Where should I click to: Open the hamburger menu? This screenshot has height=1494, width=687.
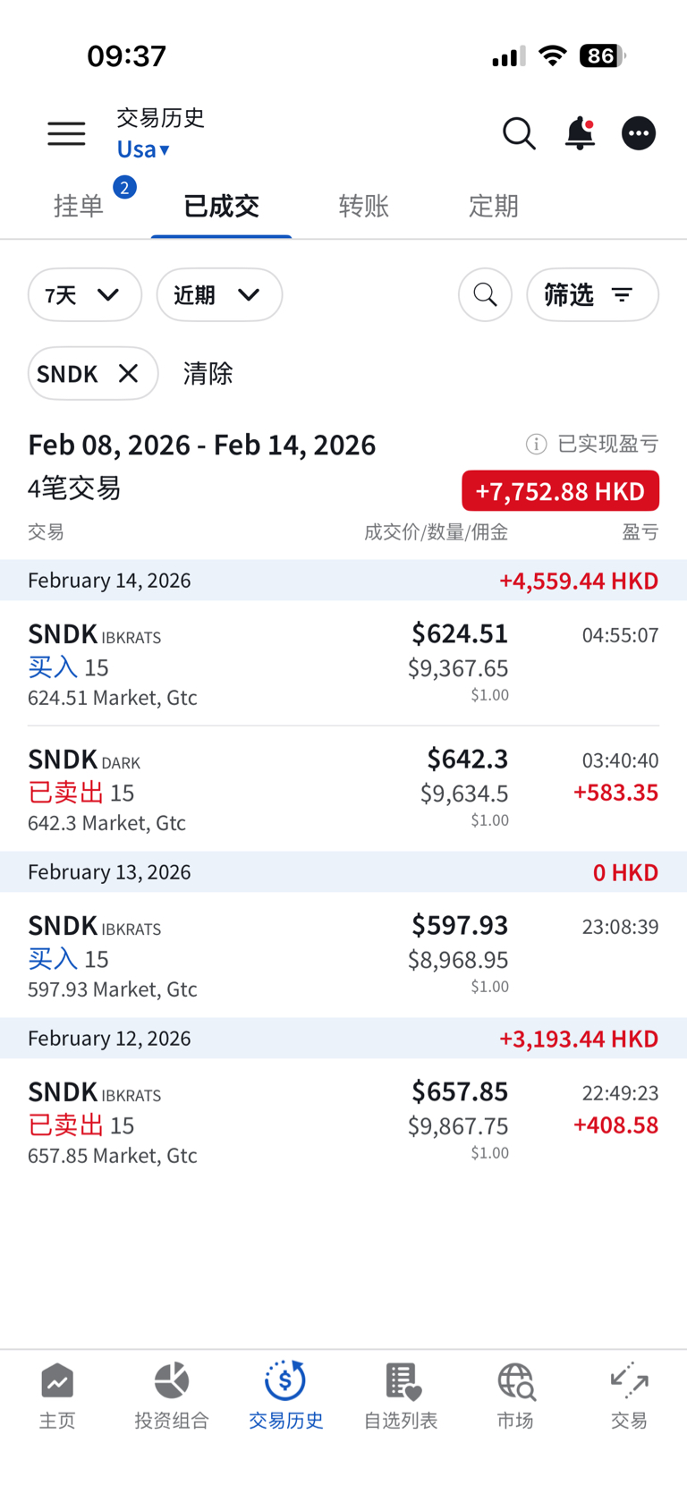tap(66, 134)
